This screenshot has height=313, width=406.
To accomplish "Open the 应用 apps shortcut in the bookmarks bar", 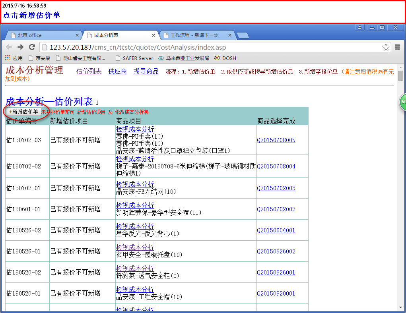I will click(14, 58).
